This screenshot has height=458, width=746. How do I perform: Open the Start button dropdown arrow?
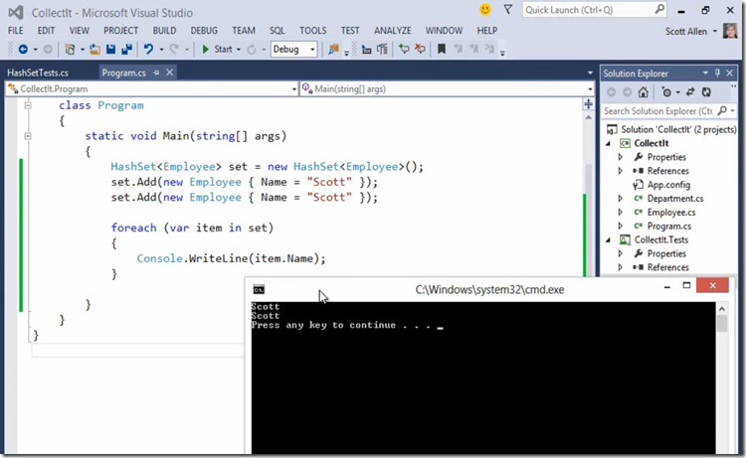tap(239, 50)
